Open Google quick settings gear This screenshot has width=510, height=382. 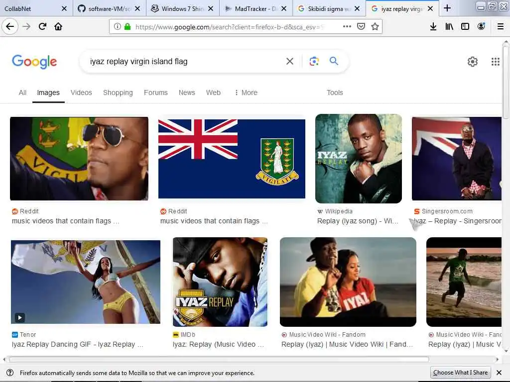473,61
